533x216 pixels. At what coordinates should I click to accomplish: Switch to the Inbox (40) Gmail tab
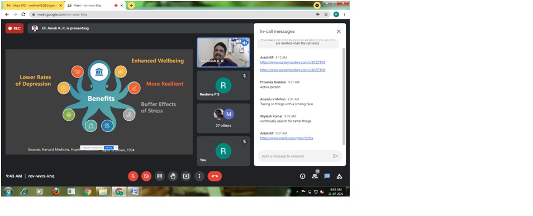click(x=34, y=6)
